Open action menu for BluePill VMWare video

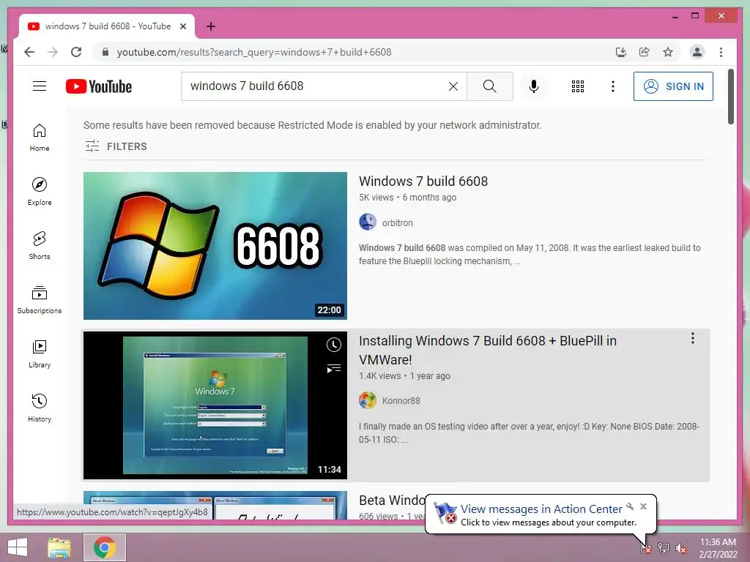coord(693,338)
